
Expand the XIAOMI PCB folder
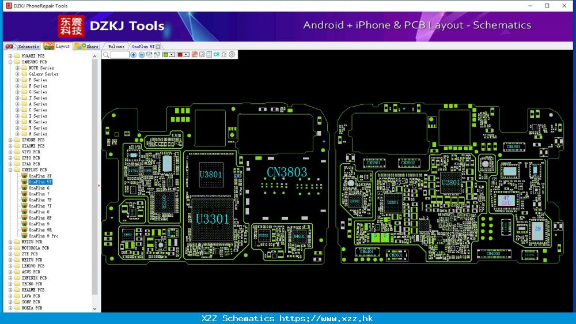tap(10, 146)
